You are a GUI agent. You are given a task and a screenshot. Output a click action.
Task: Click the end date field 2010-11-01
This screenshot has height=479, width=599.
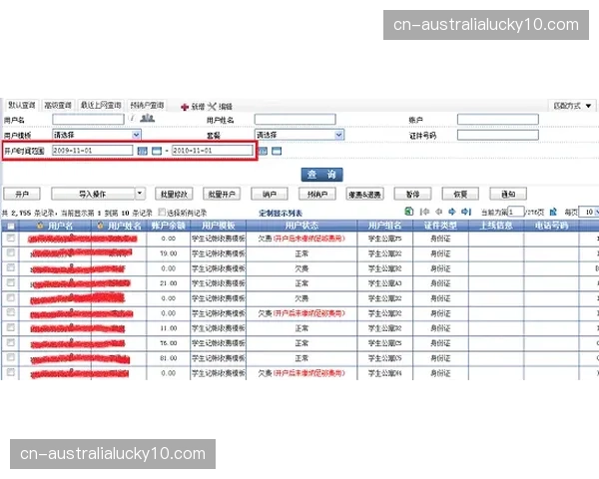pos(213,151)
